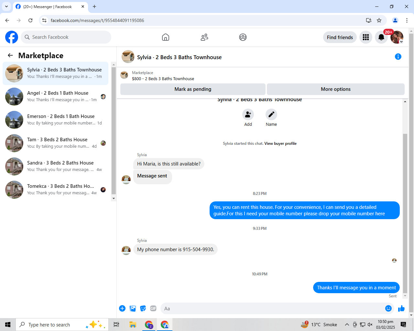
Task: Open more actions plus icon in composer
Action: [x=122, y=308]
